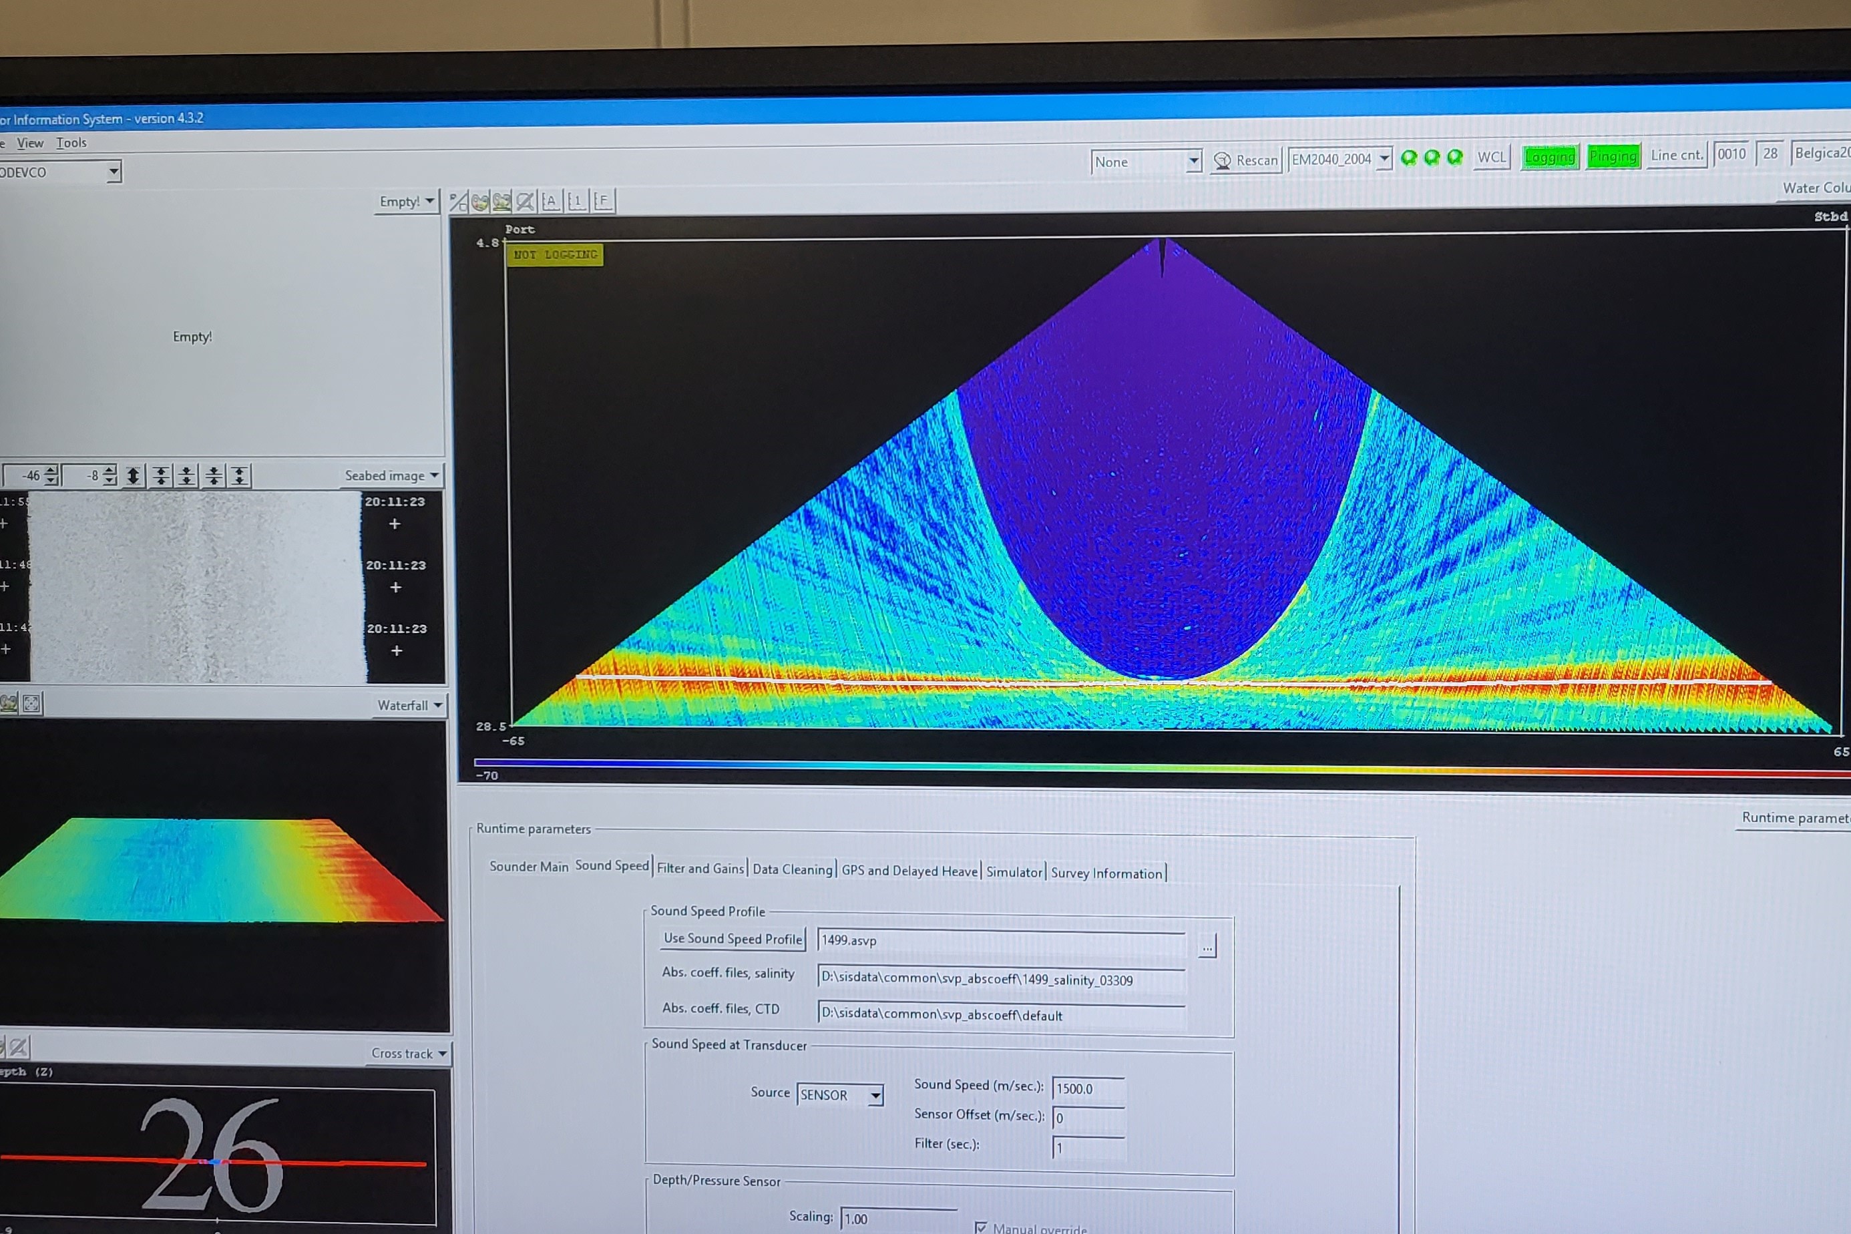Click the 'A' scale icon in water column toolbar
This screenshot has height=1234, width=1851.
(550, 202)
